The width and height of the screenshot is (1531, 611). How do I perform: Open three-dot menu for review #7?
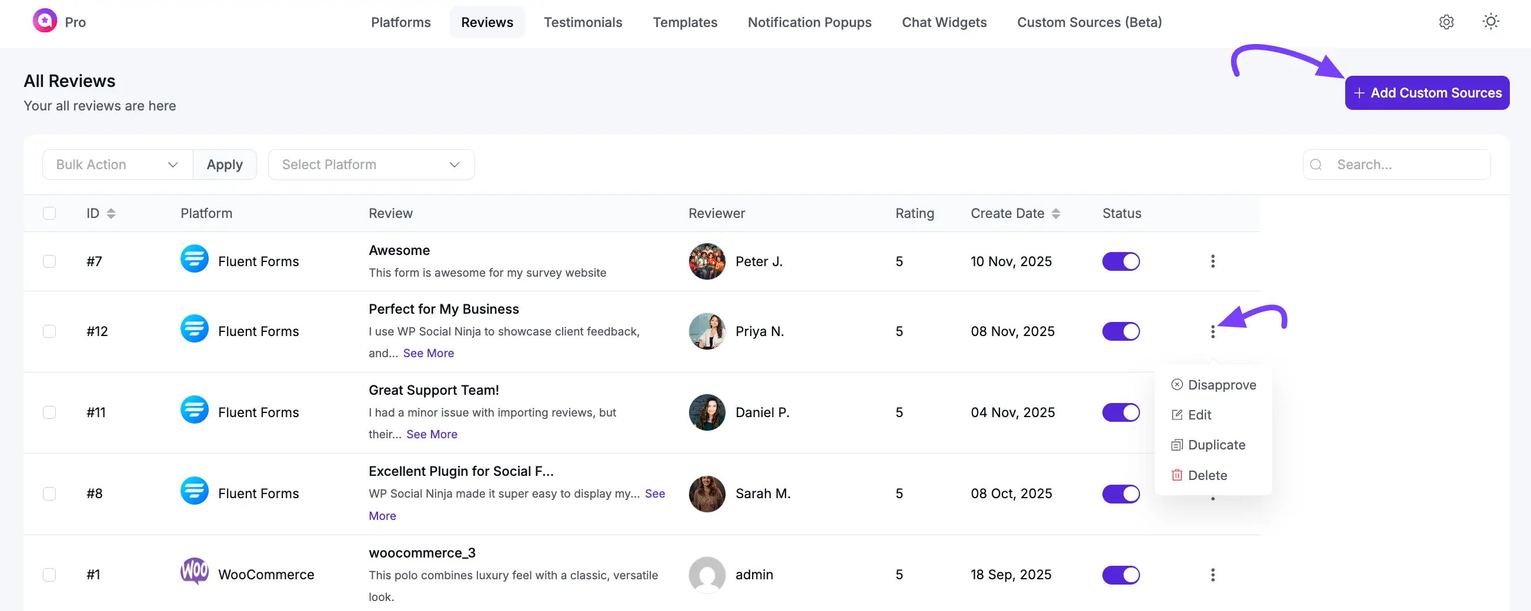1212,261
